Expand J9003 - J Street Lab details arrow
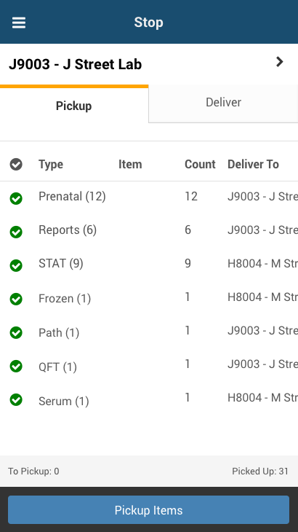This screenshot has width=298, height=532. point(279,62)
